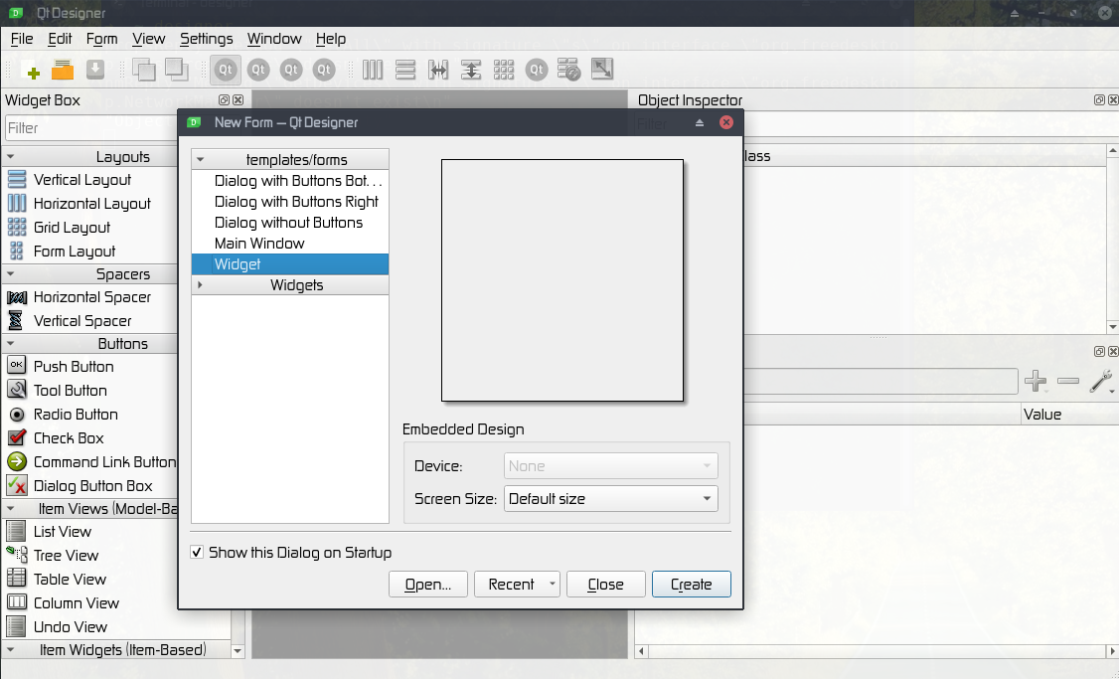Click the New Form toolbar icon
1119x679 pixels.
point(31,70)
